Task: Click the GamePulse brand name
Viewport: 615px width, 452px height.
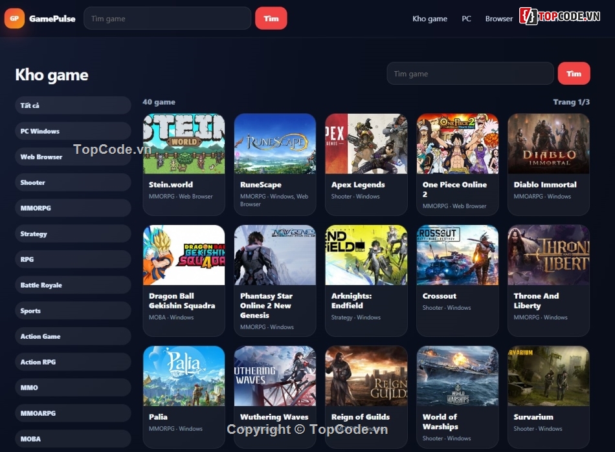Action: click(52, 19)
